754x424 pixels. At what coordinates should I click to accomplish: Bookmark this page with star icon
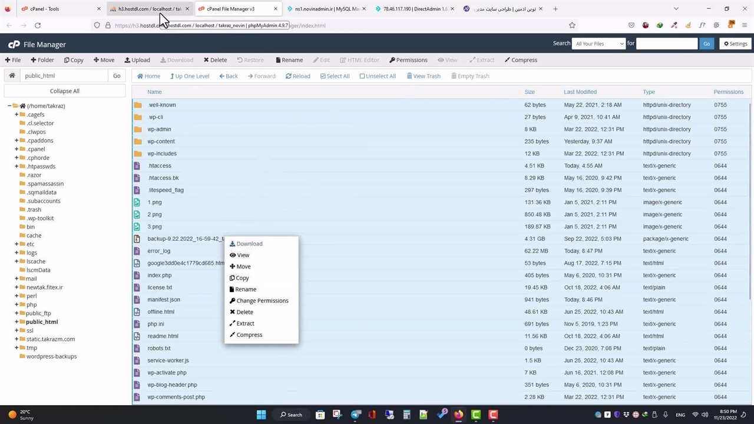click(x=572, y=25)
